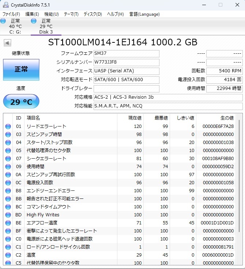Click the ファームウェア field showing SM37
This screenshot has height=269, width=245.
tap(127, 53)
